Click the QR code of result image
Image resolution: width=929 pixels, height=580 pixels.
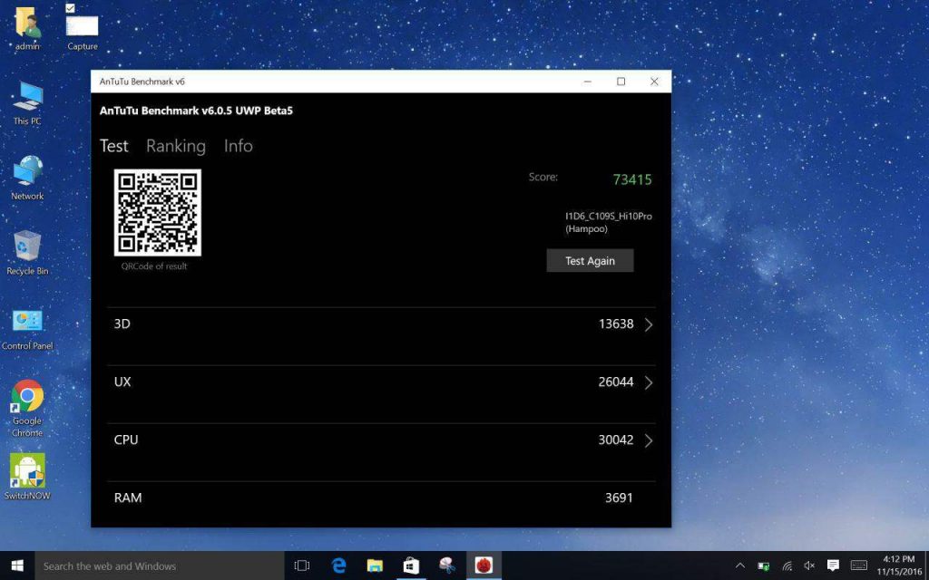pyautogui.click(x=158, y=212)
